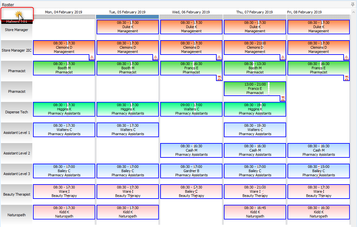Viewport: 357px width, 227px height.
Task: Select Duke K's Tuesday Management shift
Action: click(128, 27)
